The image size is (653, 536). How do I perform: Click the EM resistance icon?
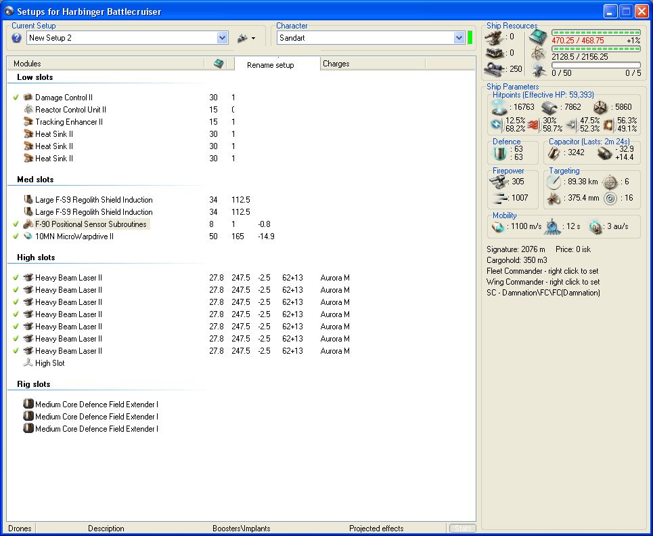point(497,124)
